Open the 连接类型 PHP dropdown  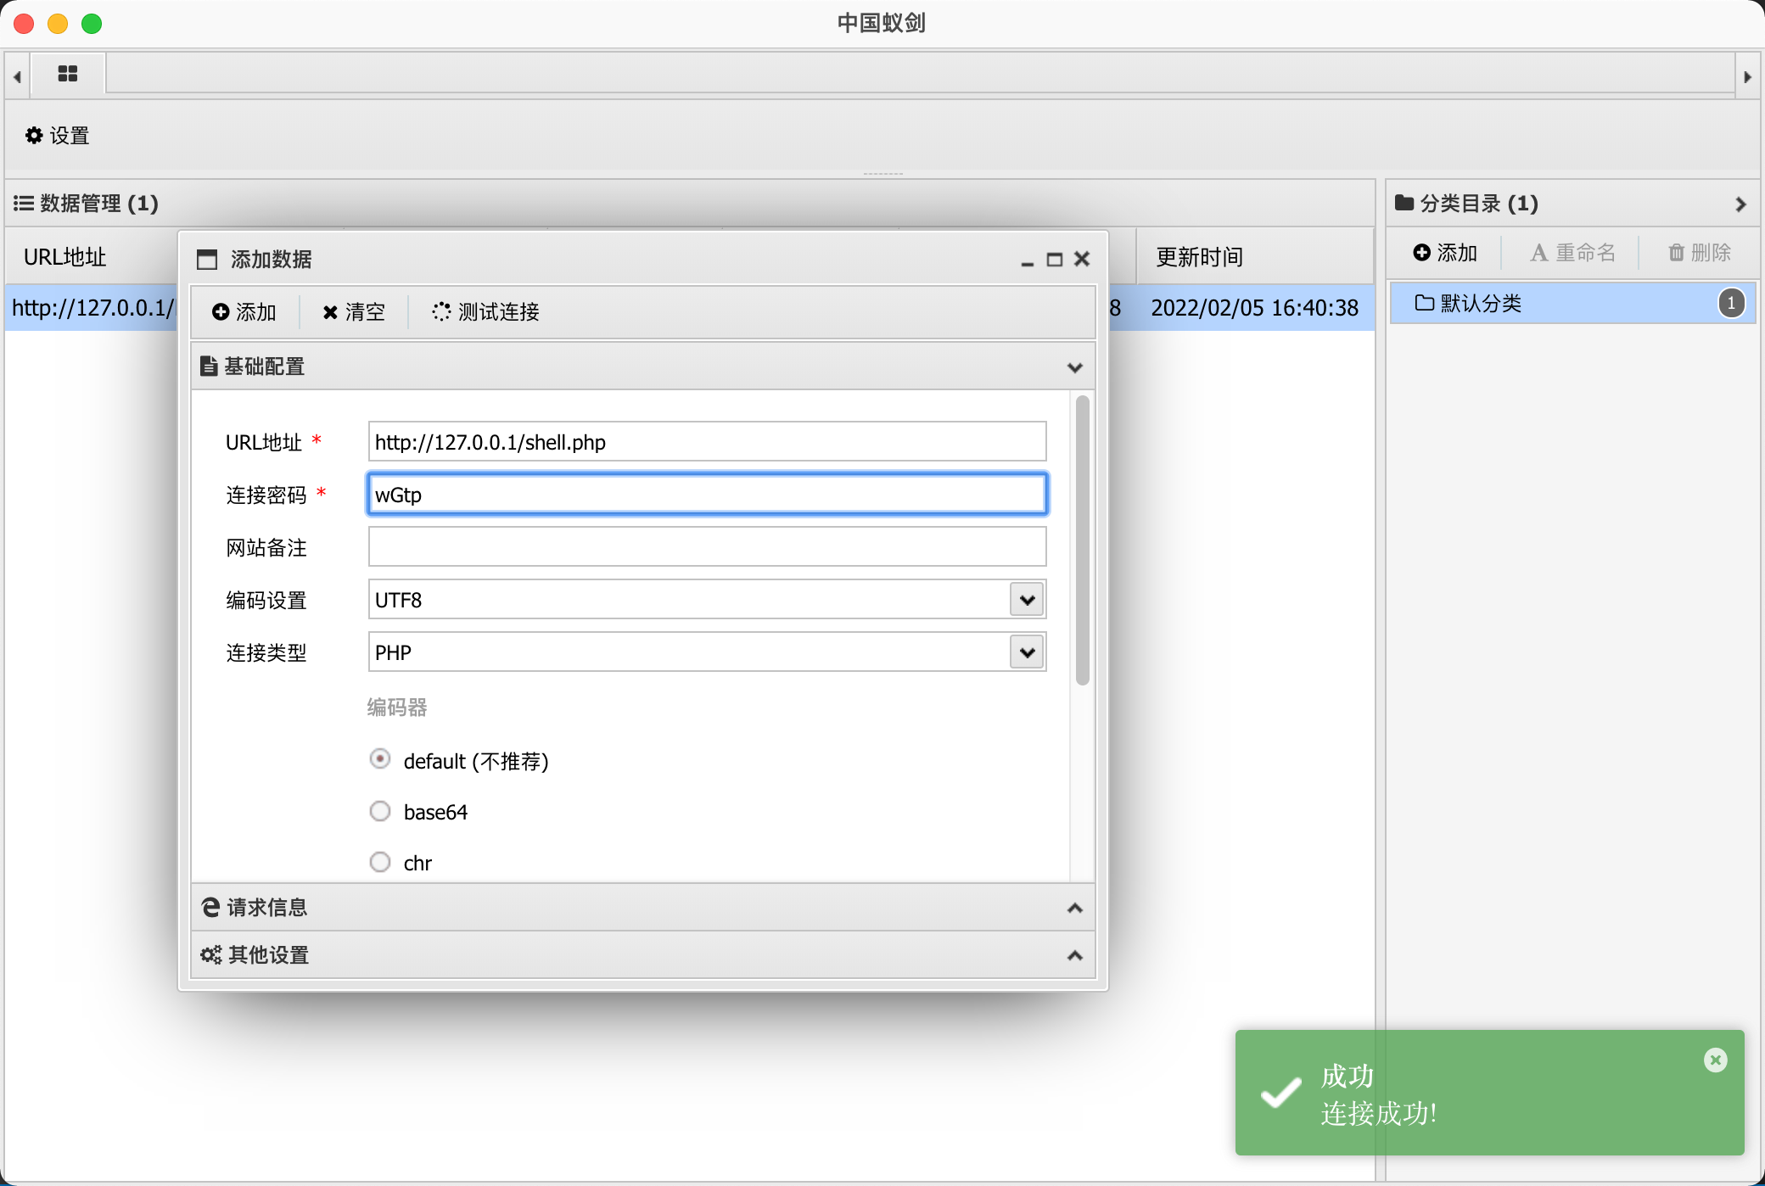tap(1027, 652)
